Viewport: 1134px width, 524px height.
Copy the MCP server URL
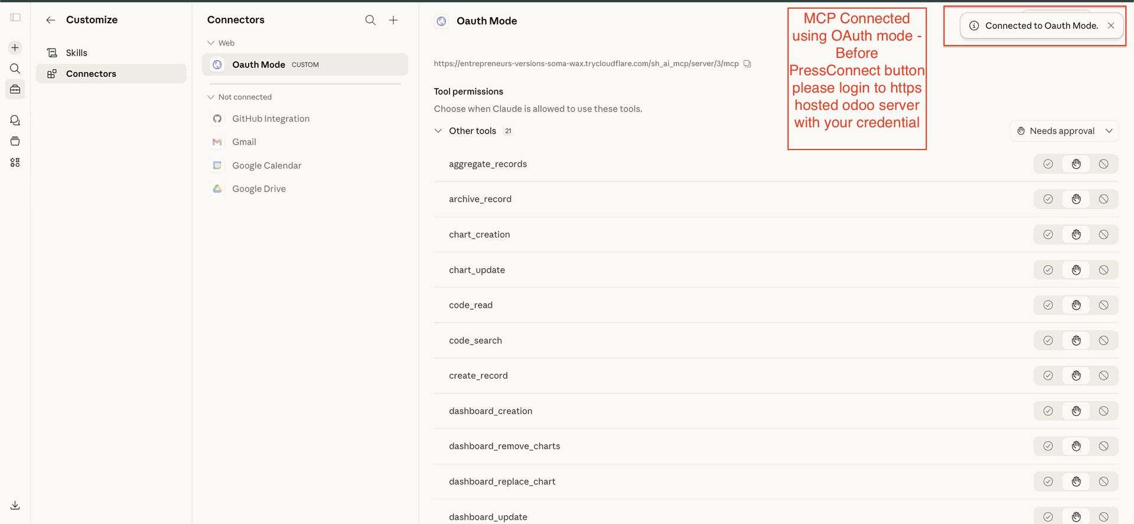pyautogui.click(x=747, y=64)
